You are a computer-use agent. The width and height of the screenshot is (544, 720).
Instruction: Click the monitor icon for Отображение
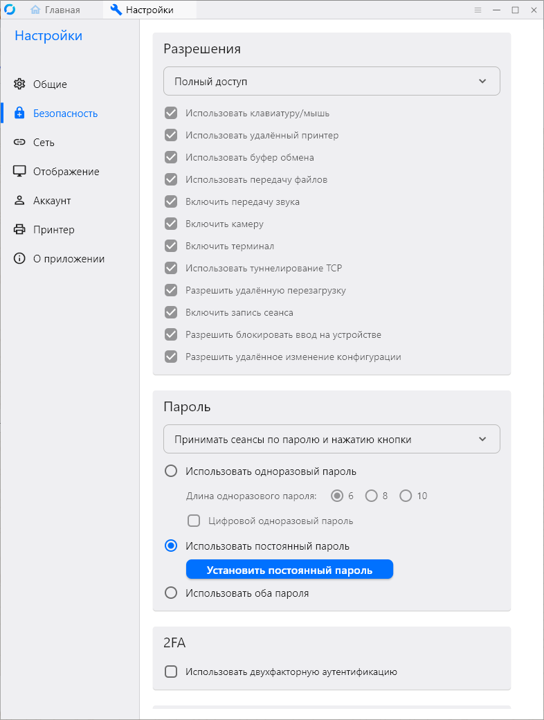click(19, 172)
